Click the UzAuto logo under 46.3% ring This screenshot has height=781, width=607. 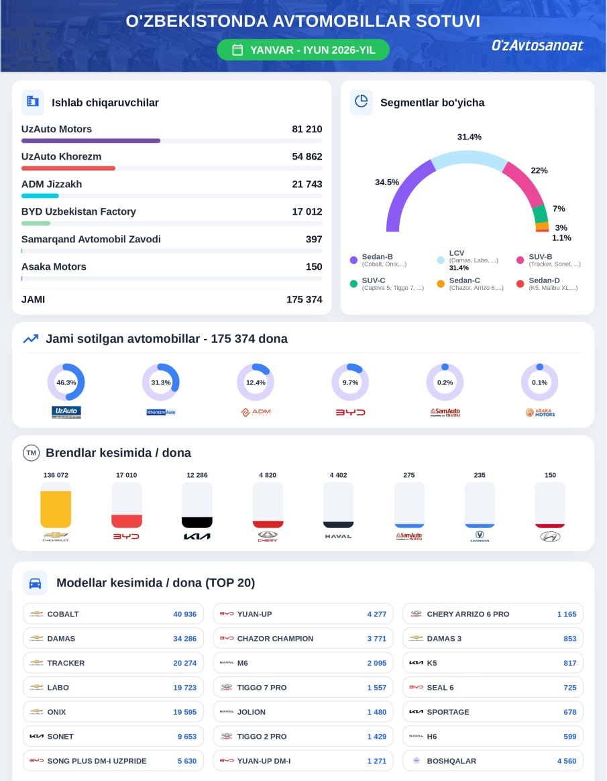(x=66, y=412)
